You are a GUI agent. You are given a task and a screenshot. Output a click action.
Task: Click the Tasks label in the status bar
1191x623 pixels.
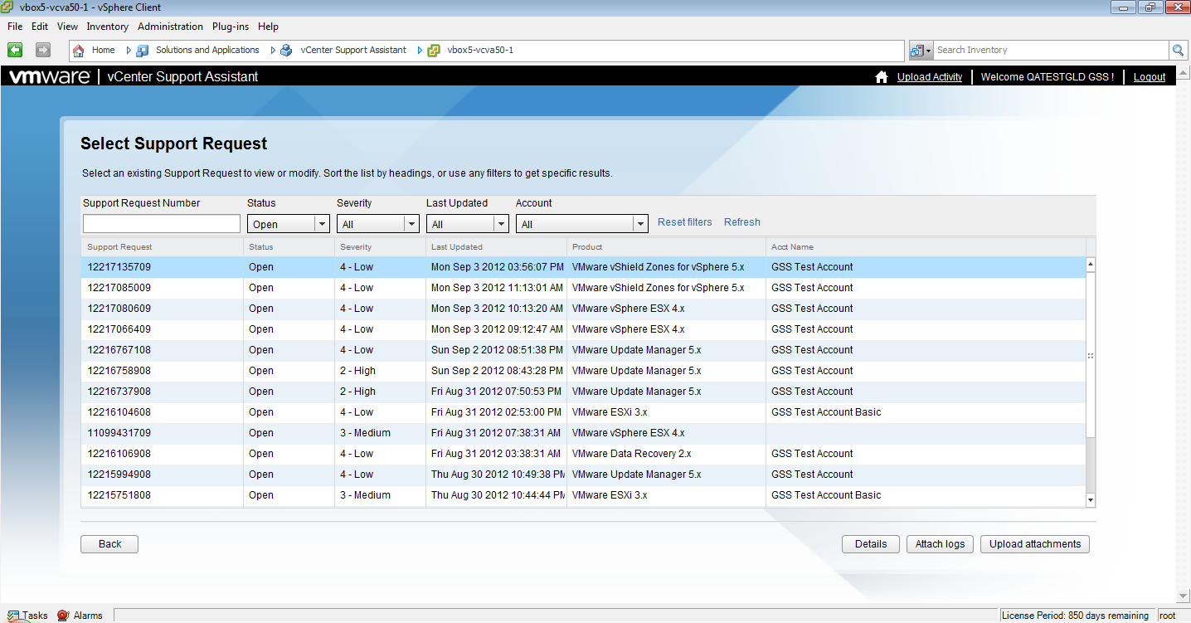coord(35,616)
